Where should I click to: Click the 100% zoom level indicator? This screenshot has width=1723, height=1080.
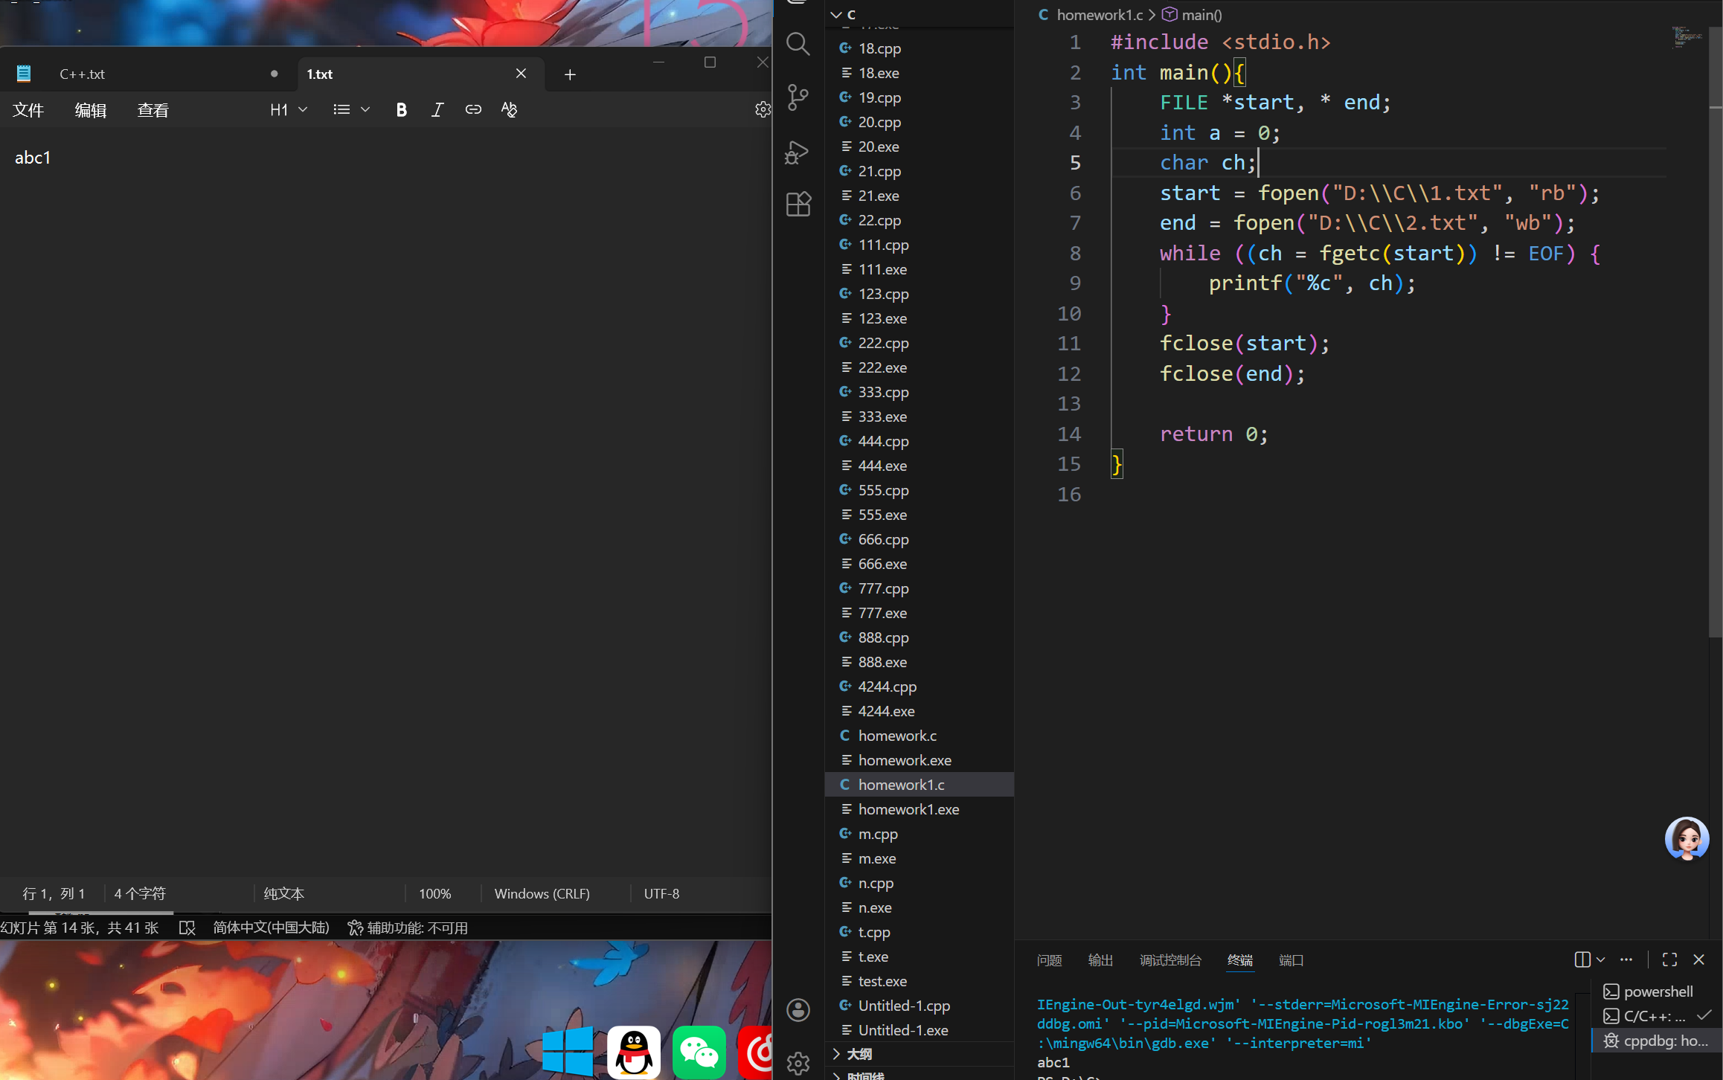click(435, 893)
